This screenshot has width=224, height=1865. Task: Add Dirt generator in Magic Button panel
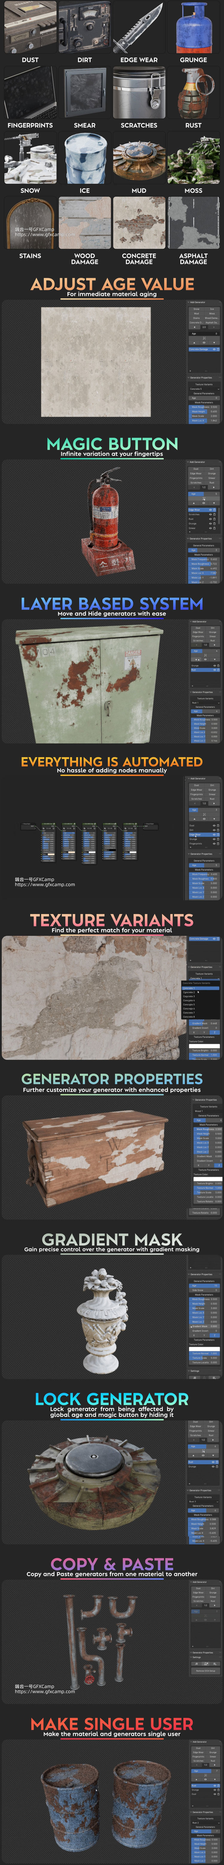pos(212,469)
